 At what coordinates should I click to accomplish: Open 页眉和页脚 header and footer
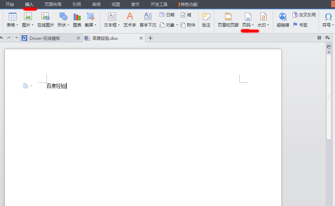(x=228, y=17)
